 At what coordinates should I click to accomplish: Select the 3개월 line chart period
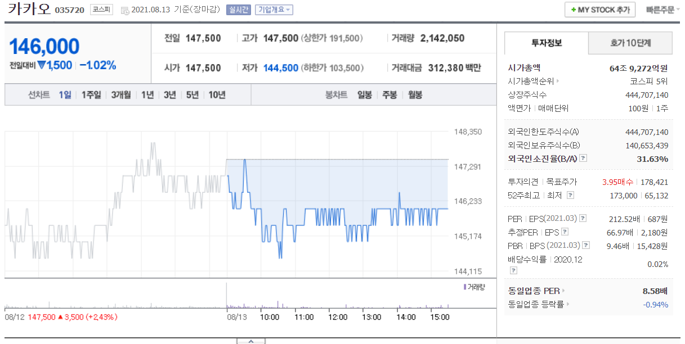click(x=121, y=95)
